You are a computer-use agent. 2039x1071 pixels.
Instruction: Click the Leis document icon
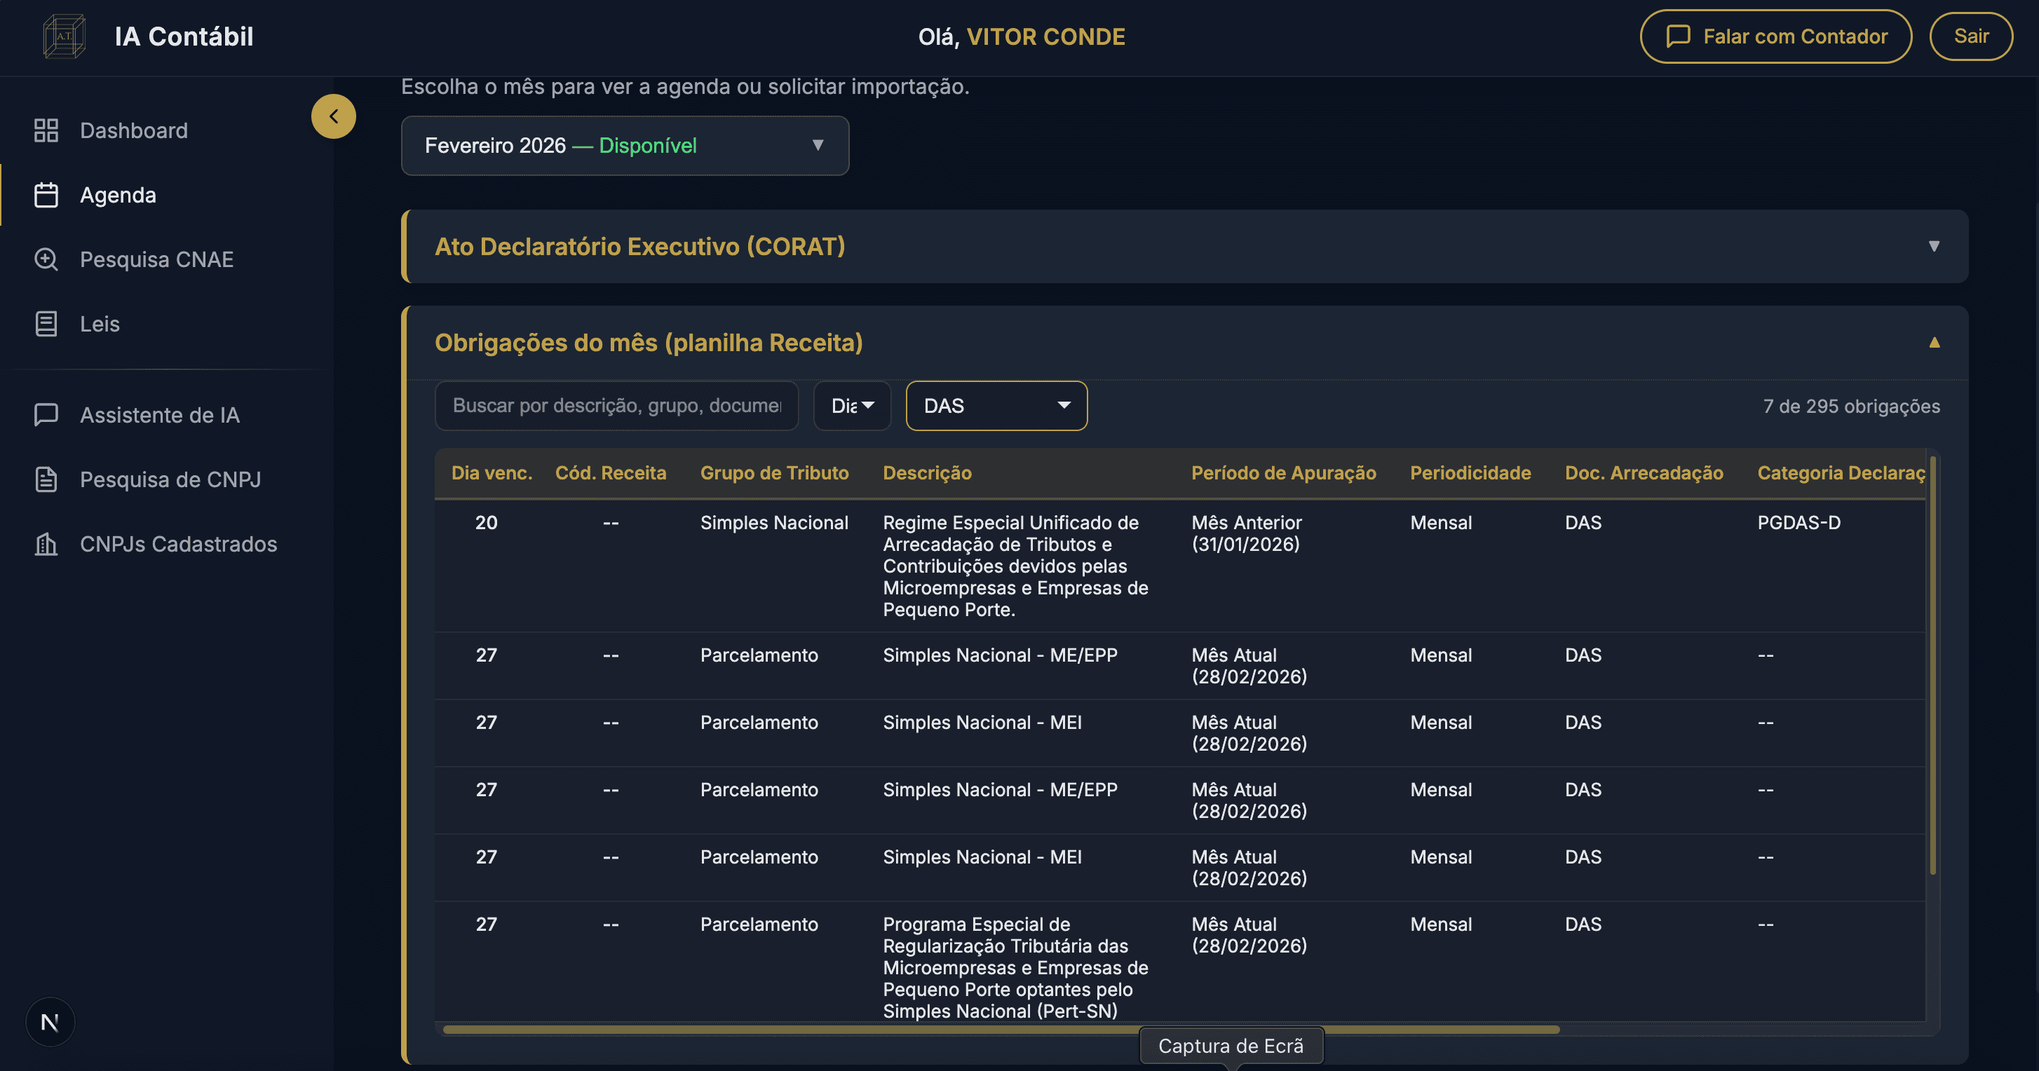46,325
